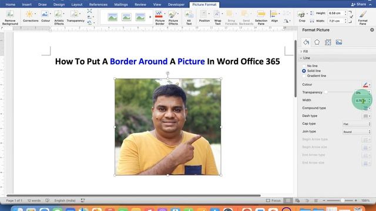This screenshot has width=376, height=211.
Task: Open Insert ribbon tab
Action: 26,5
